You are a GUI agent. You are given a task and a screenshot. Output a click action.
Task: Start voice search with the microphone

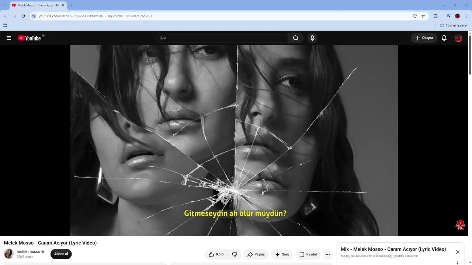pos(312,38)
